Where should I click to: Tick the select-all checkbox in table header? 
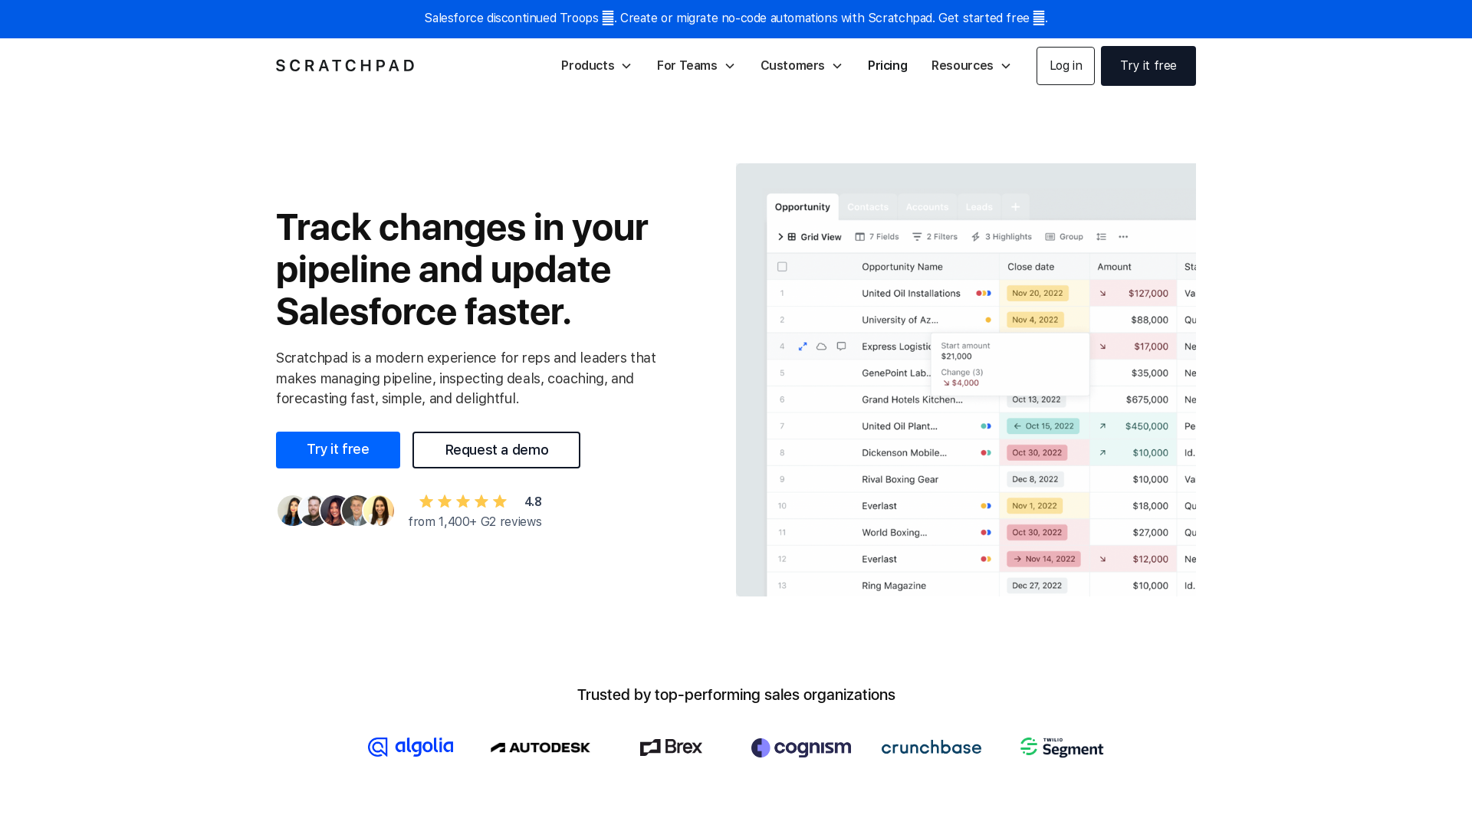coord(782,267)
